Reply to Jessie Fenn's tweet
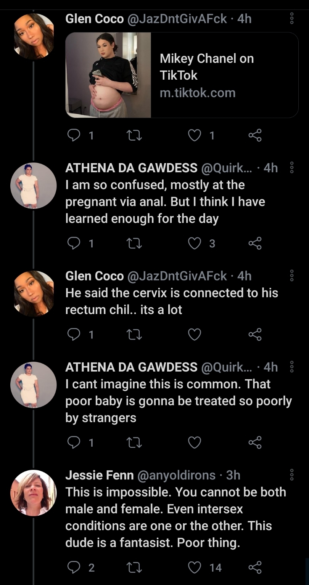 click(x=73, y=567)
